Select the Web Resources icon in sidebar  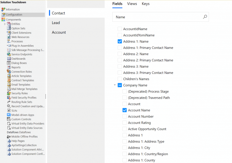coord(9,37)
